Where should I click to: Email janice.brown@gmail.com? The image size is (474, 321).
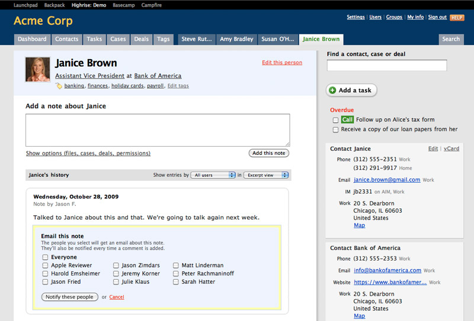pyautogui.click(x=387, y=180)
